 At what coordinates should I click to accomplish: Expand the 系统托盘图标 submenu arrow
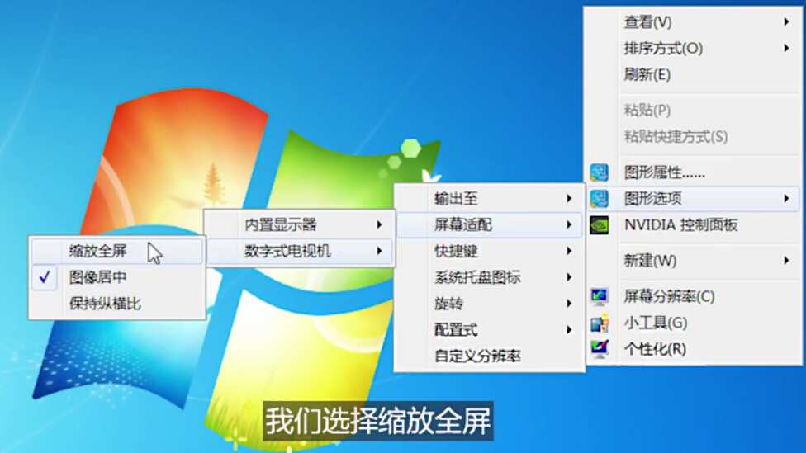[569, 277]
